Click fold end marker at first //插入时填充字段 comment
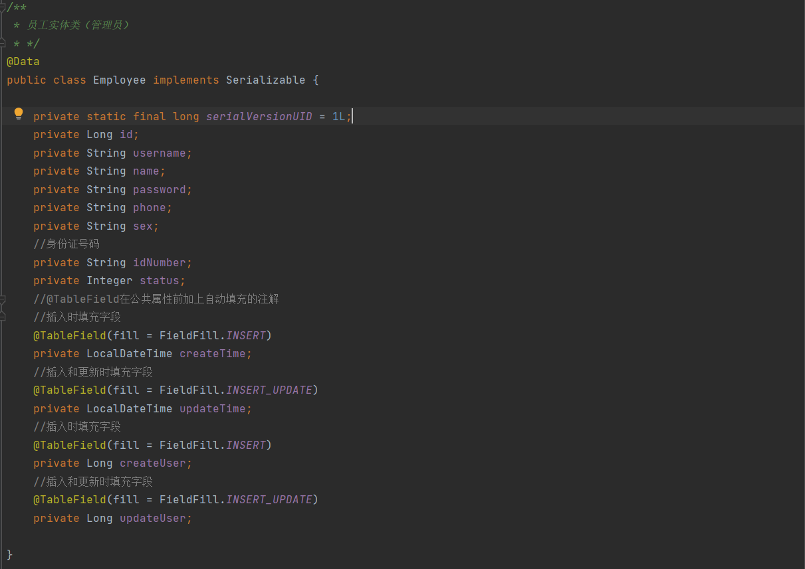Image resolution: width=805 pixels, height=569 pixels. pyautogui.click(x=2, y=317)
